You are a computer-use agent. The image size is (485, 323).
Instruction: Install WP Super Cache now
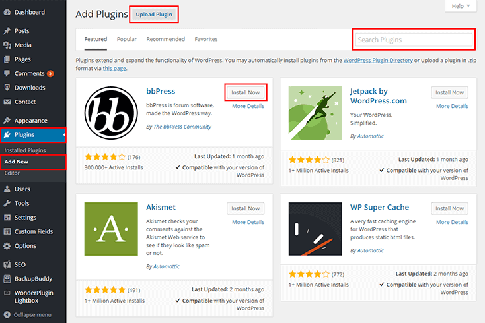450,208
